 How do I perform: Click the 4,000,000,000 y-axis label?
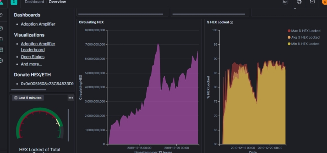(x=95, y=87)
